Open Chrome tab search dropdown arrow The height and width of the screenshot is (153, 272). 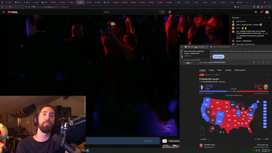(x=182, y=47)
